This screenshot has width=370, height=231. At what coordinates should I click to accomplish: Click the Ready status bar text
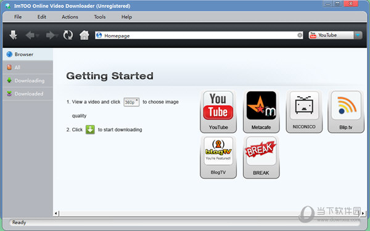tap(19, 222)
